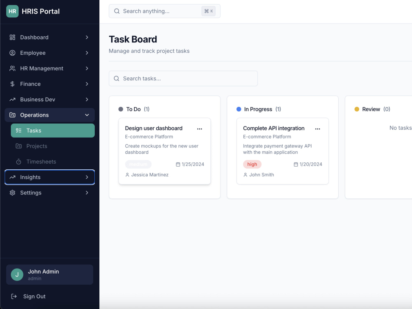Click the magnifier in Search tasks

(117, 79)
